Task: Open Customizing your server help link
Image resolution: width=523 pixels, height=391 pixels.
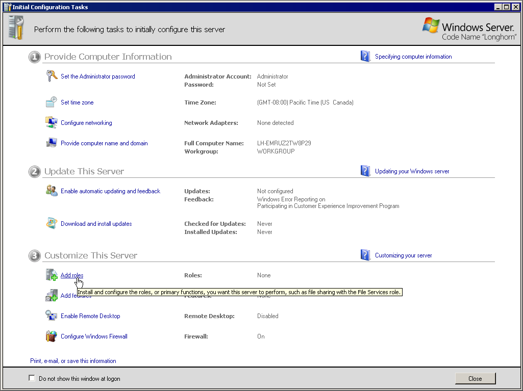Action: 403,255
